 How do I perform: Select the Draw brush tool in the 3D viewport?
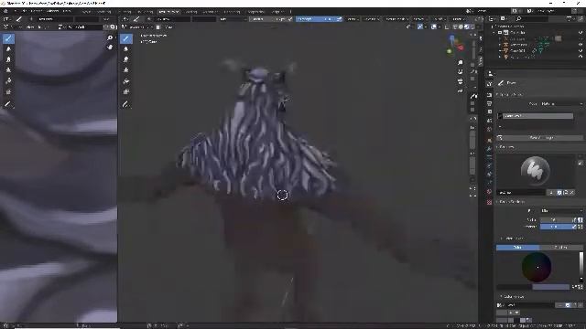126,38
